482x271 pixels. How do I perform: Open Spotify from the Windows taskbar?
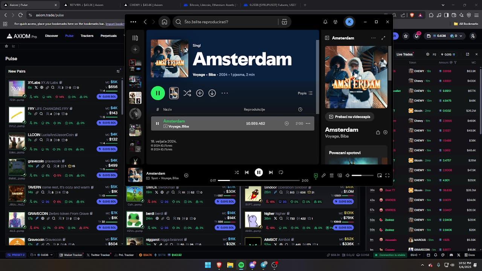pyautogui.click(x=241, y=265)
